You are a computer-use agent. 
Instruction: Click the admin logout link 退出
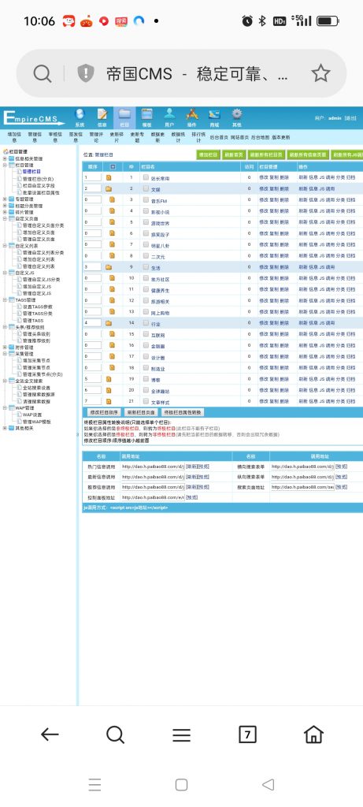350,118
